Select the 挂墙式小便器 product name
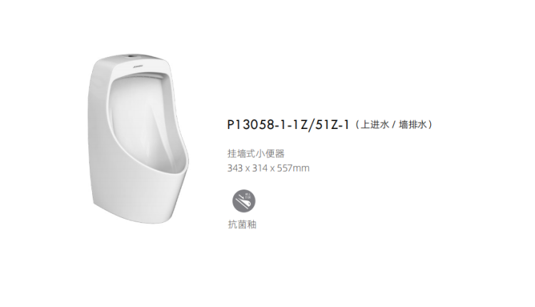 coord(256,154)
